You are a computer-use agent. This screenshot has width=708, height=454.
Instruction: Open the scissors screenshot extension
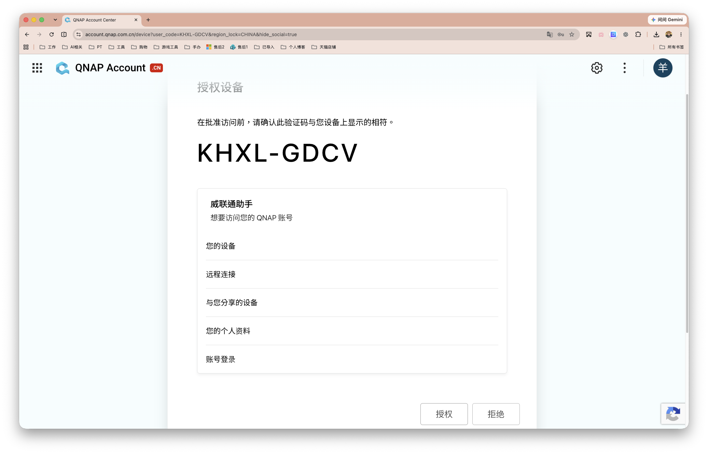click(589, 34)
